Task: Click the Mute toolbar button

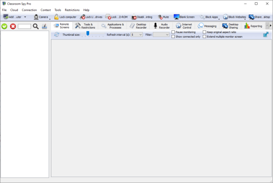Action: pyautogui.click(x=163, y=17)
